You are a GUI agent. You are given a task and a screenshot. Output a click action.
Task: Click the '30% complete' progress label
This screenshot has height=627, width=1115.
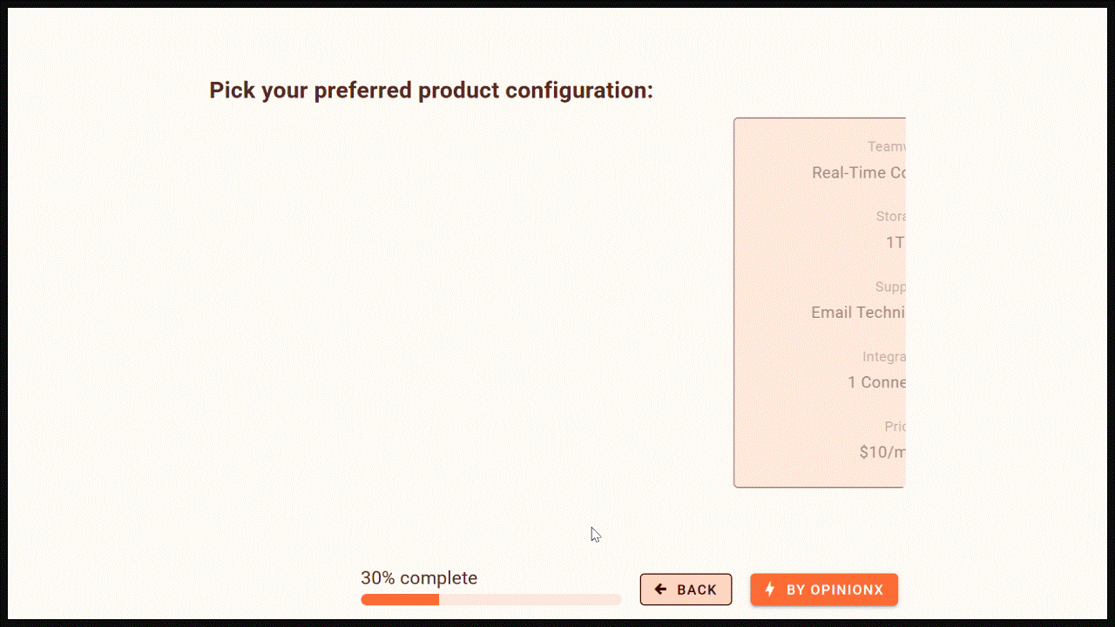[419, 578]
